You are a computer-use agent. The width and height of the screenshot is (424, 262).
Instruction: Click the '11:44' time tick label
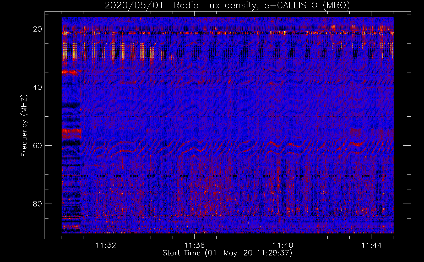coord(372,245)
